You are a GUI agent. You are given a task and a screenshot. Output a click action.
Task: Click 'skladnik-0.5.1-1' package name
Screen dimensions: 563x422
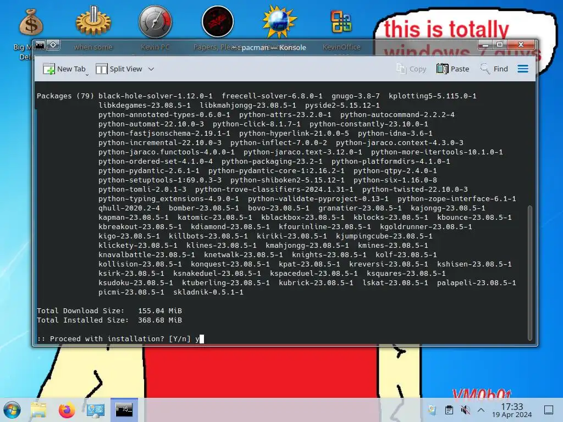click(x=208, y=292)
